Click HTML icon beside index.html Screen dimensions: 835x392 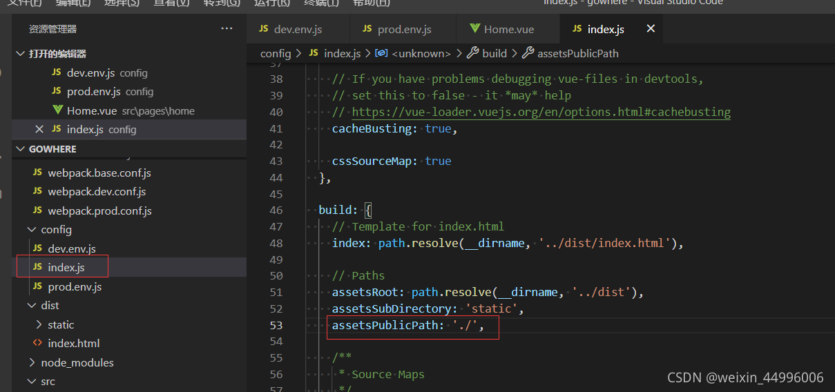tap(37, 343)
